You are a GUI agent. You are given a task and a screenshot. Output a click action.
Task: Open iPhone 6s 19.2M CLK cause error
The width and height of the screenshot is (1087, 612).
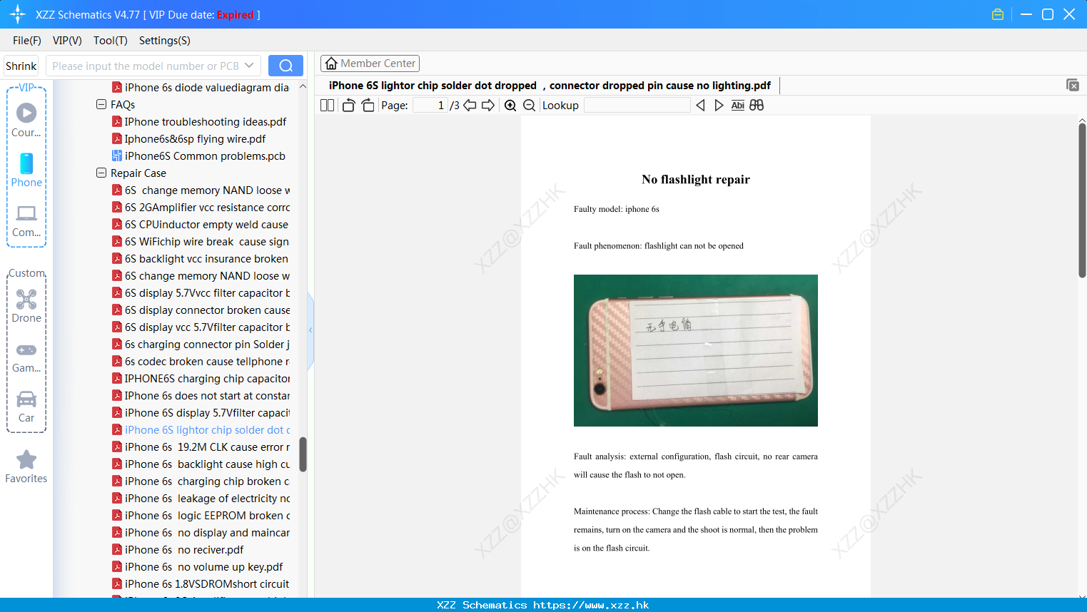point(207,447)
